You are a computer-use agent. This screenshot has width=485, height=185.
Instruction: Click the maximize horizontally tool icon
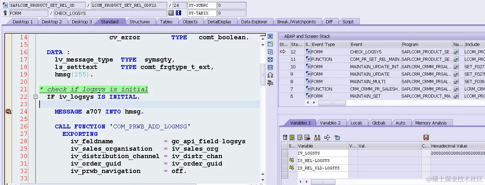tap(270, 68)
